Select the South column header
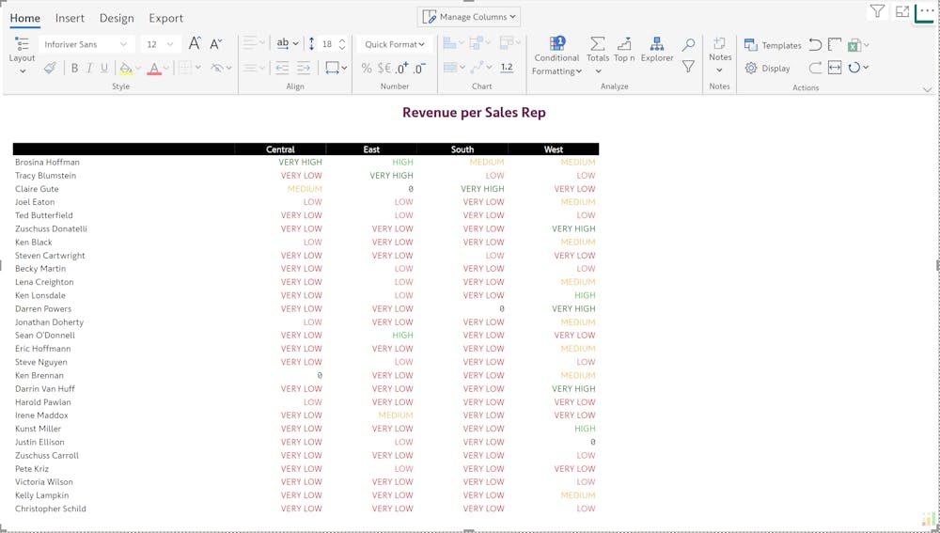Viewport: 940px width, 533px height. click(462, 149)
